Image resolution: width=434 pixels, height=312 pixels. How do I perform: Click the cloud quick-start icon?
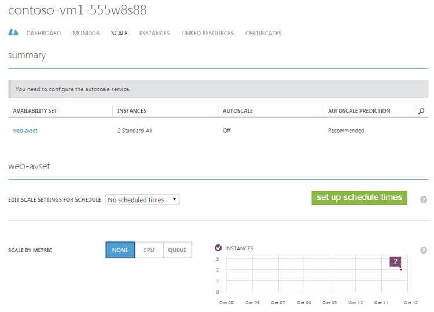[x=13, y=33]
